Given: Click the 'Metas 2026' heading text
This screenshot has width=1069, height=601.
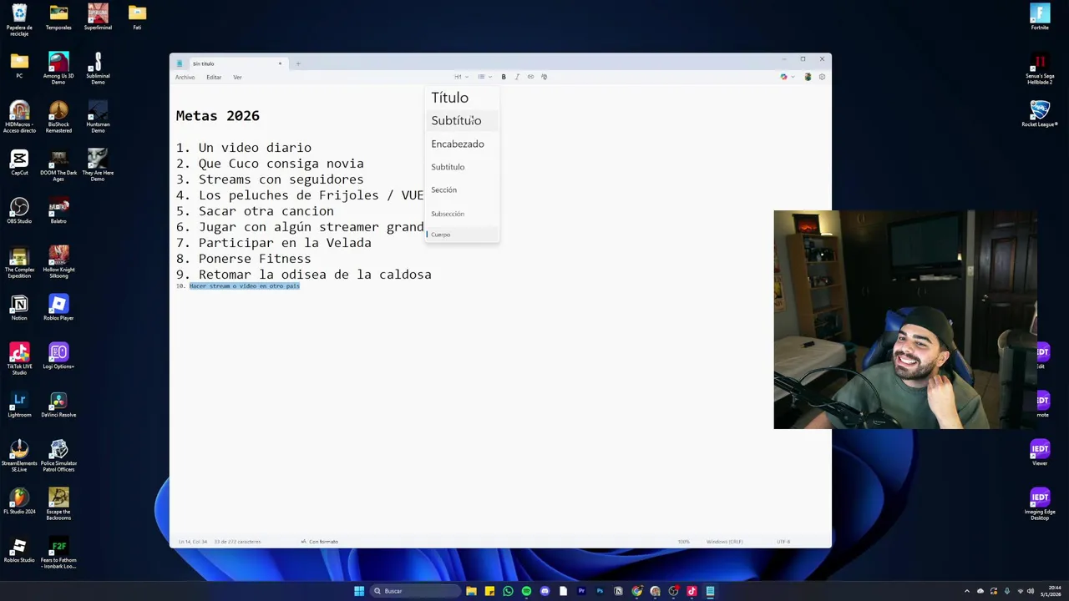Looking at the screenshot, I should click(x=218, y=116).
